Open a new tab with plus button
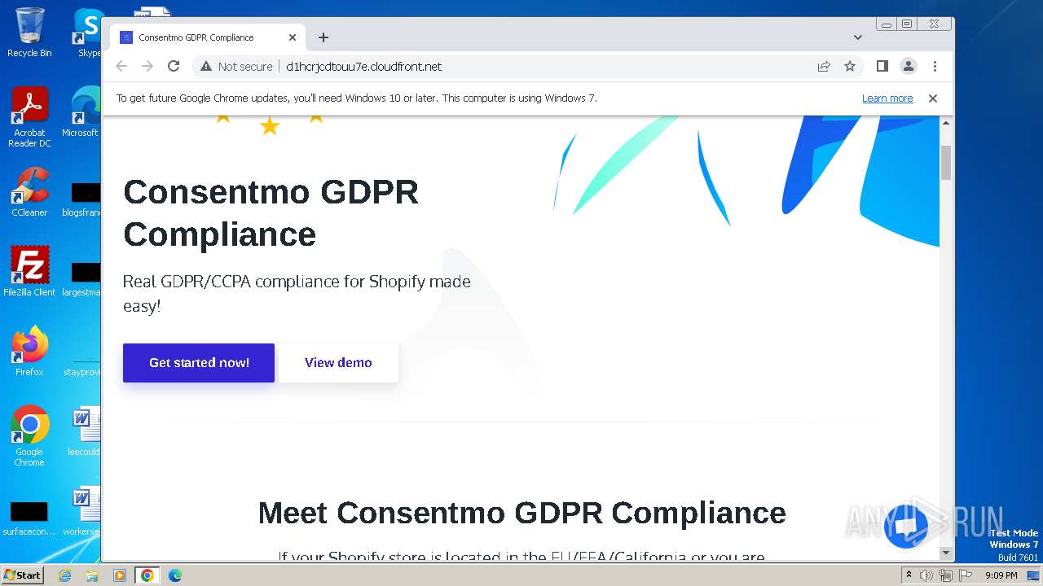The width and height of the screenshot is (1043, 586). tap(323, 37)
